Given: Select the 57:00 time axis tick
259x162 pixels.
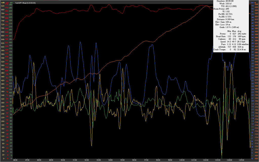Looking at the screenshot, I should 146,160.
